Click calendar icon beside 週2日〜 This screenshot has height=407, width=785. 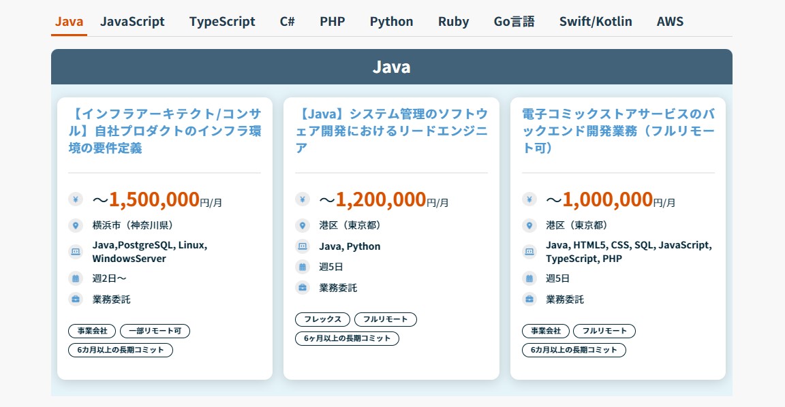point(76,278)
